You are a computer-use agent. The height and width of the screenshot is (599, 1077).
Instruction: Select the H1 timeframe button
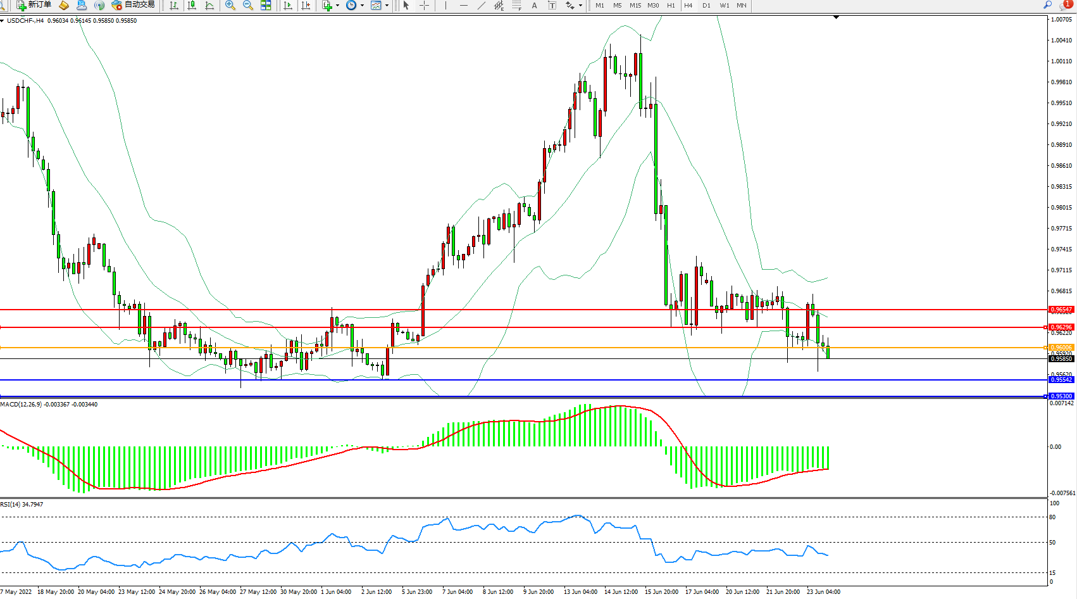pos(671,5)
